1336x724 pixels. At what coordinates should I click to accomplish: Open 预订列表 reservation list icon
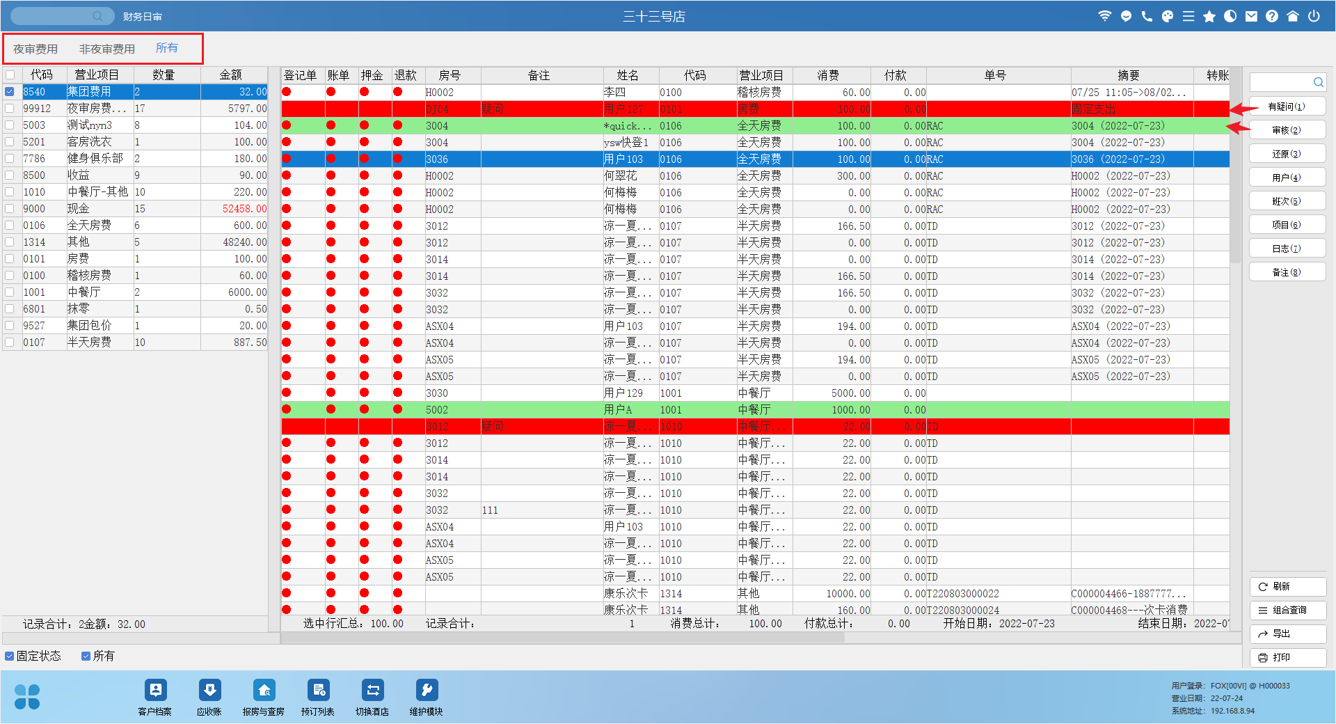tap(318, 690)
